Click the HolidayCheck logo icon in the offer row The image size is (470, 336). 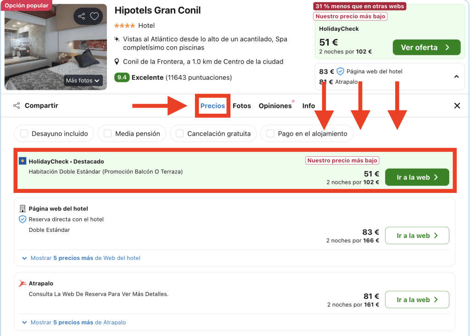click(x=22, y=161)
